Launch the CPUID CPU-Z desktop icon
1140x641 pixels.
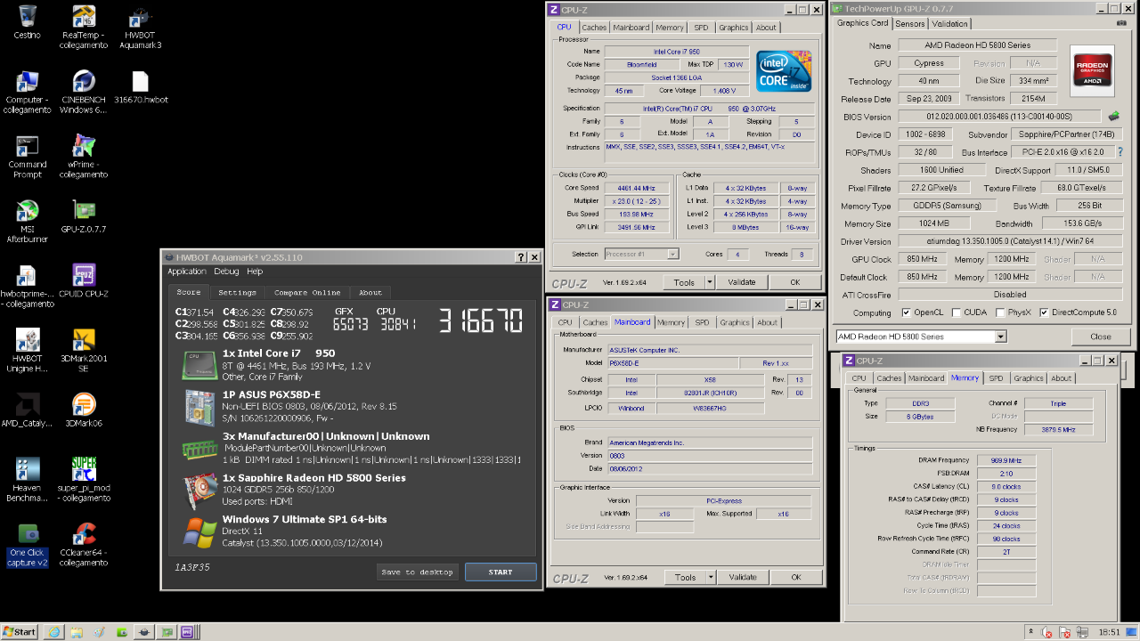[x=84, y=281]
